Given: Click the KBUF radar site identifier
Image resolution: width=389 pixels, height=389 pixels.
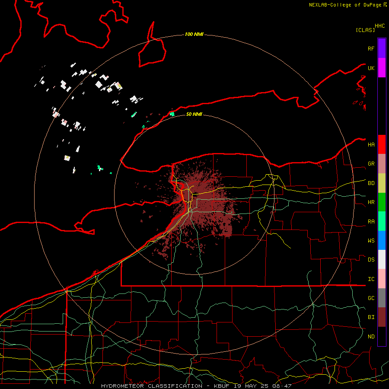Looking at the screenshot, I should click(x=222, y=386).
